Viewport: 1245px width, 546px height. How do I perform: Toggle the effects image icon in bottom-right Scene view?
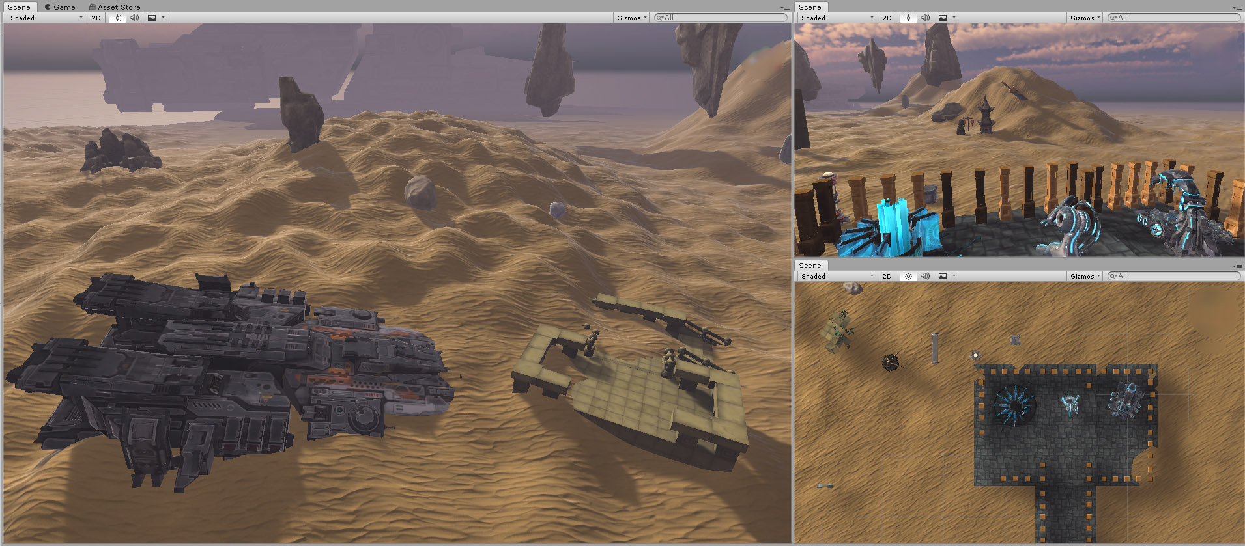943,276
